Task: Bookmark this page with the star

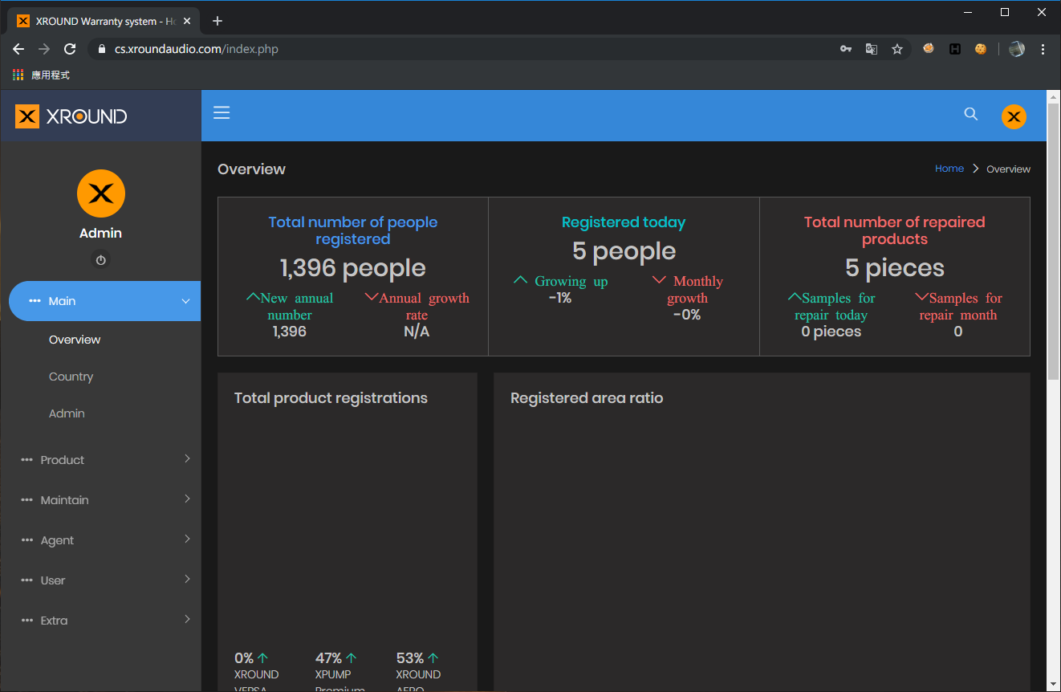Action: tap(897, 49)
